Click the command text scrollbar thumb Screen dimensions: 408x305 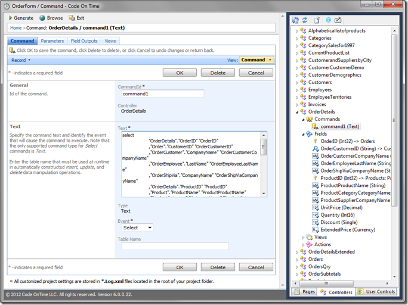coord(264,147)
